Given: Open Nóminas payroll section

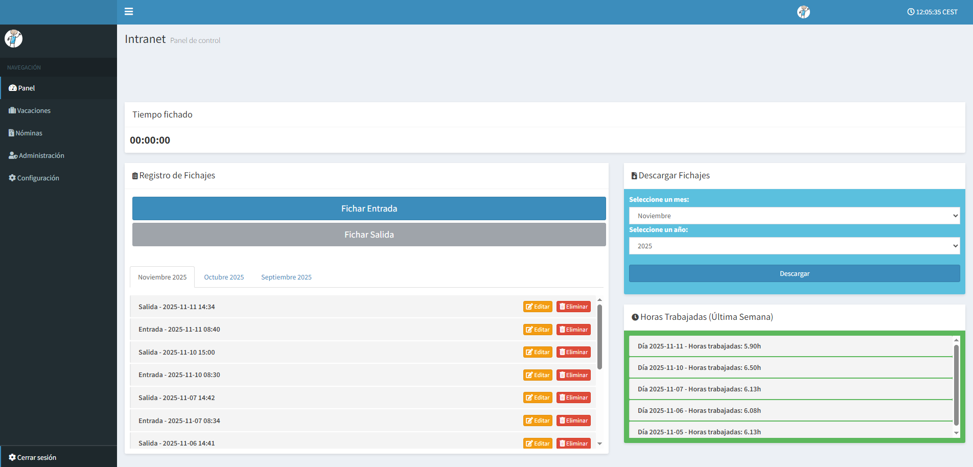Looking at the screenshot, I should point(29,133).
